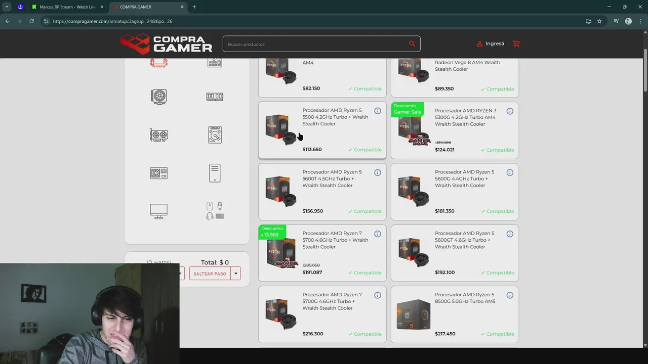Select the Ryzen 5 5600G product image
The width and height of the screenshot is (648, 364).
click(414, 192)
